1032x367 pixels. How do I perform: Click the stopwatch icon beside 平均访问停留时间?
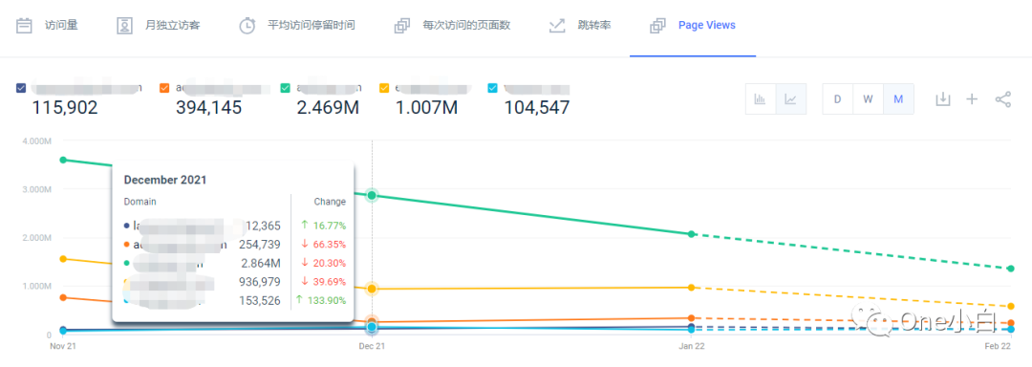point(247,26)
